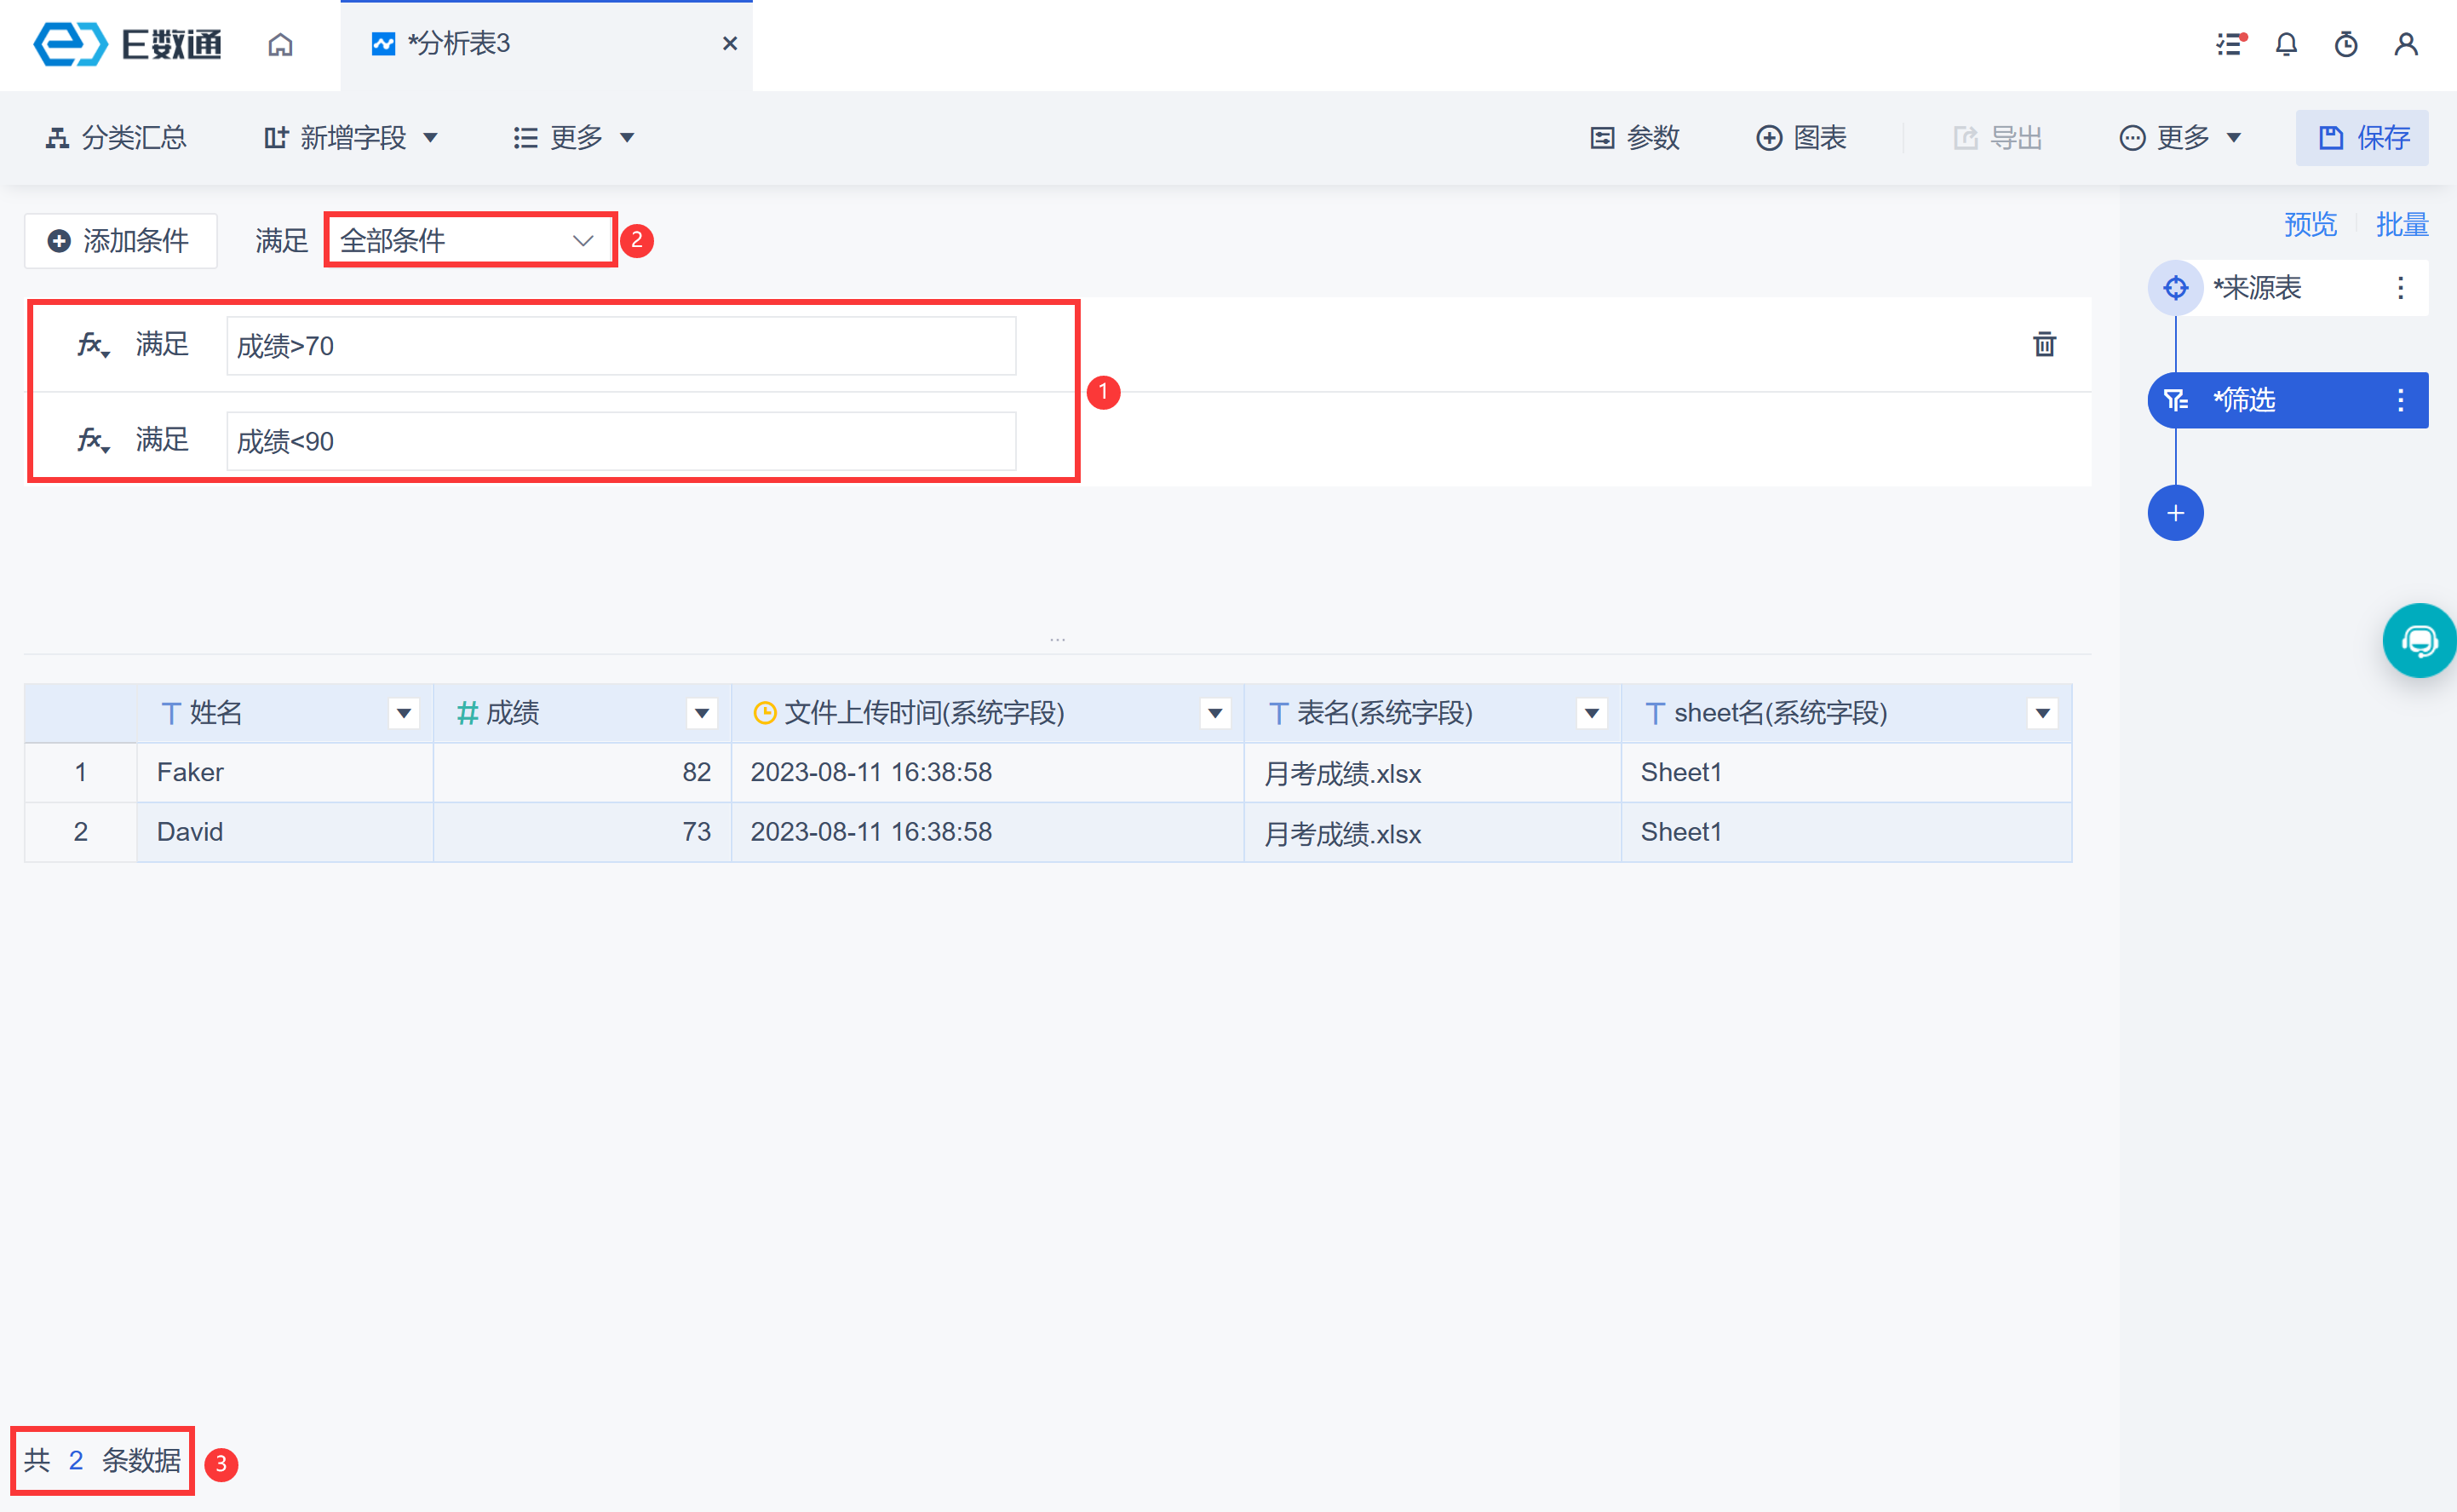The image size is (2457, 1512).
Task: Click the 保存 button
Action: (2361, 138)
